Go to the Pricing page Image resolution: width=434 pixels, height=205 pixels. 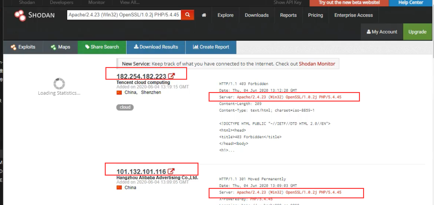pyautogui.click(x=315, y=15)
